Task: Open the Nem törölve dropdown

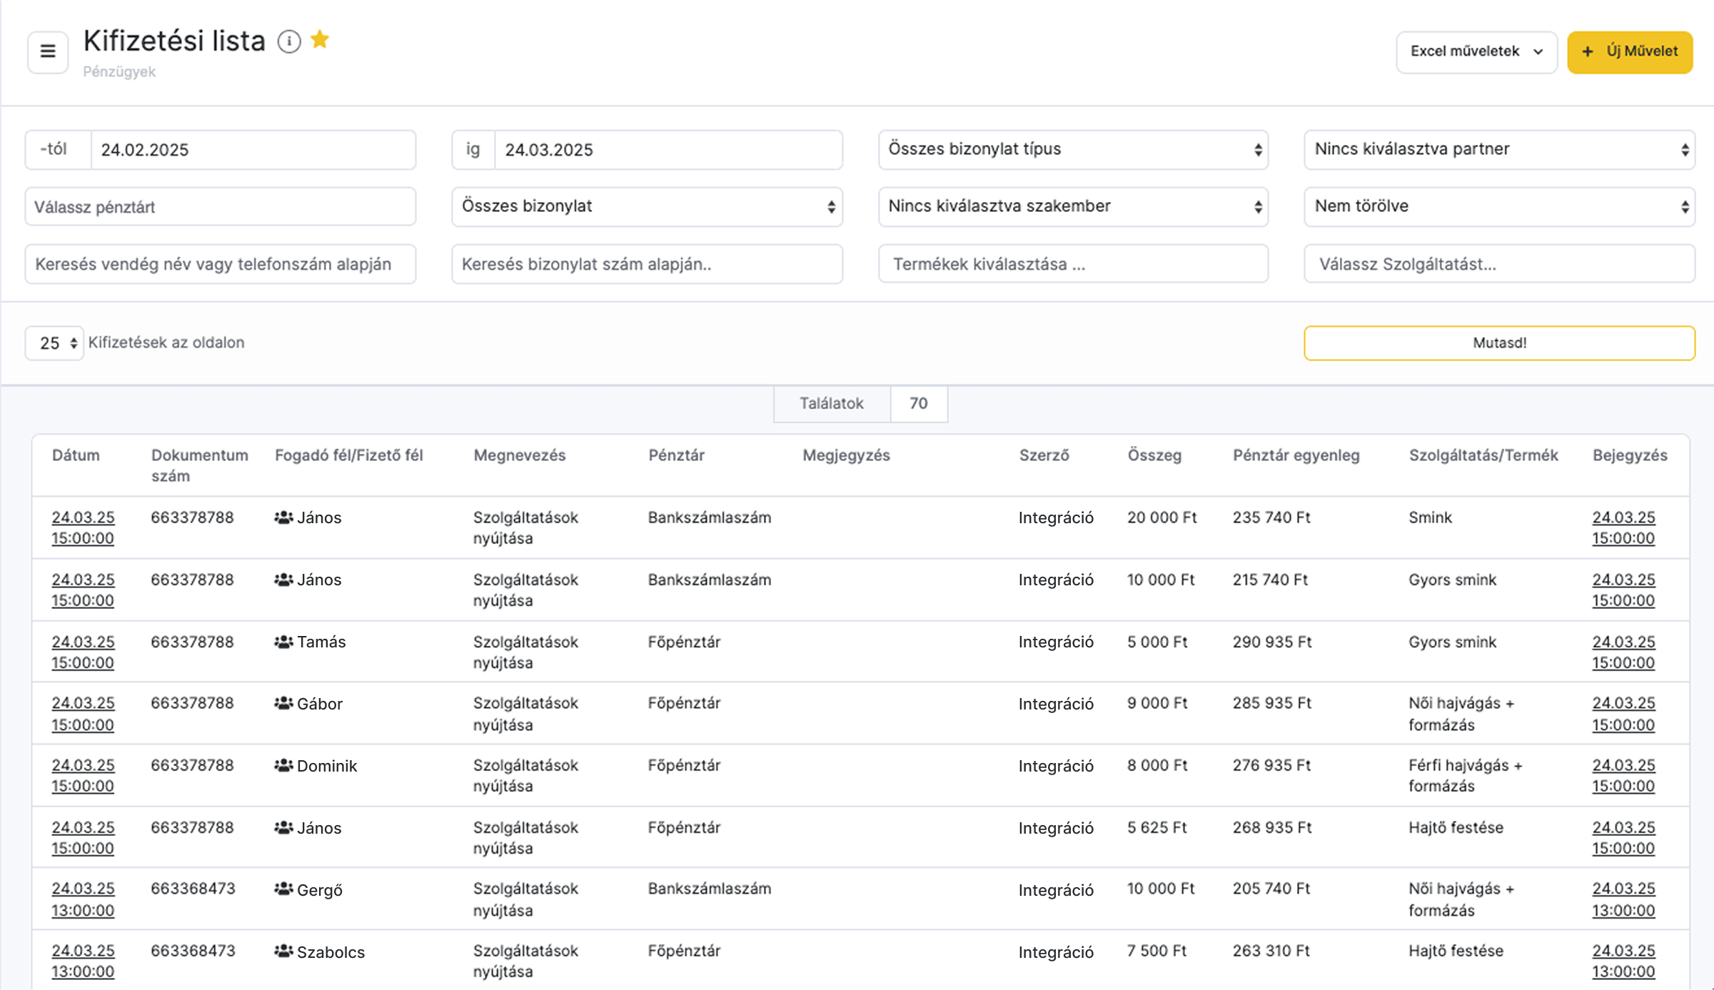Action: (1499, 206)
